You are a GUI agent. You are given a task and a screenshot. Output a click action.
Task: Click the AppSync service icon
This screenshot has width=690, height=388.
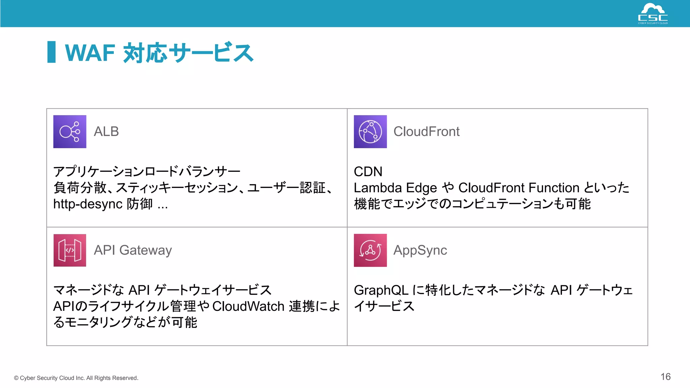click(x=370, y=250)
